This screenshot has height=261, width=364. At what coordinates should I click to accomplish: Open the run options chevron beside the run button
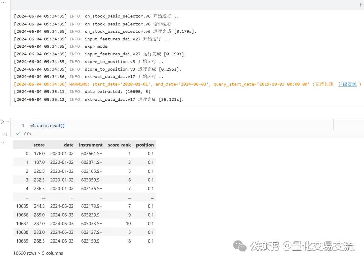(x=8, y=122)
